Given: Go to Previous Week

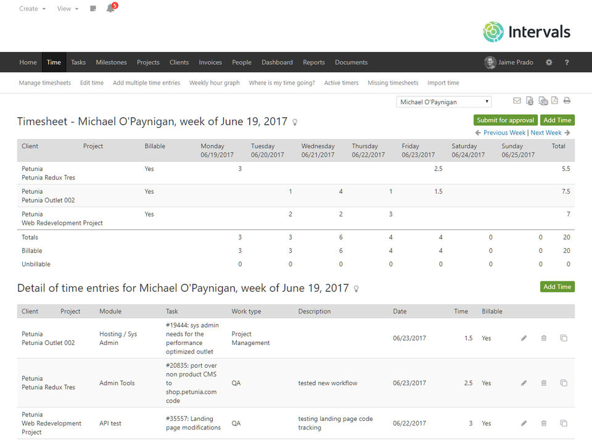Looking at the screenshot, I should [504, 133].
